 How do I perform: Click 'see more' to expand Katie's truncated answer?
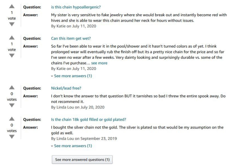[99, 63]
